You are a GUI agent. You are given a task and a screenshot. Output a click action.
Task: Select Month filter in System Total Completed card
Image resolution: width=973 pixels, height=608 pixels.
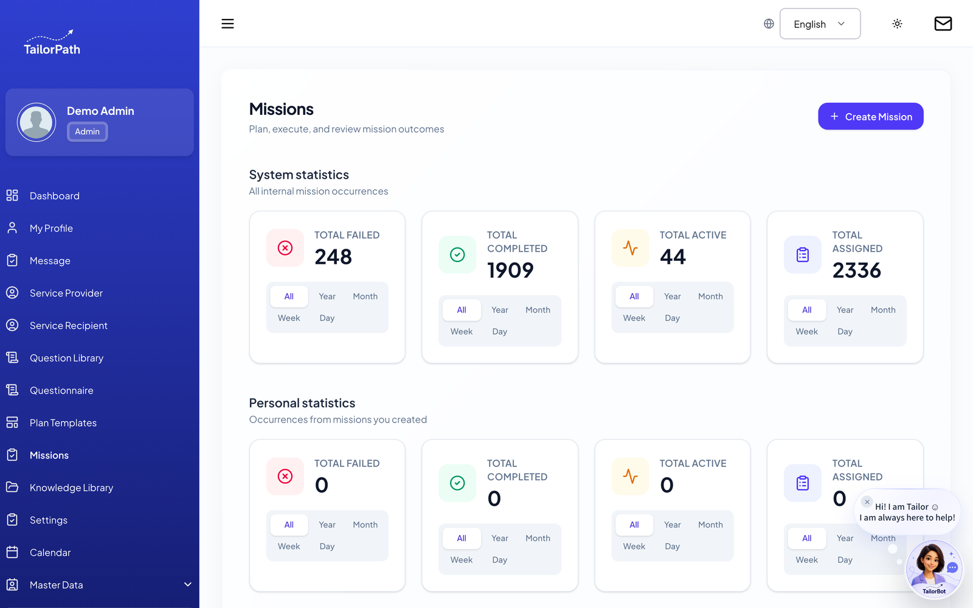coord(538,309)
